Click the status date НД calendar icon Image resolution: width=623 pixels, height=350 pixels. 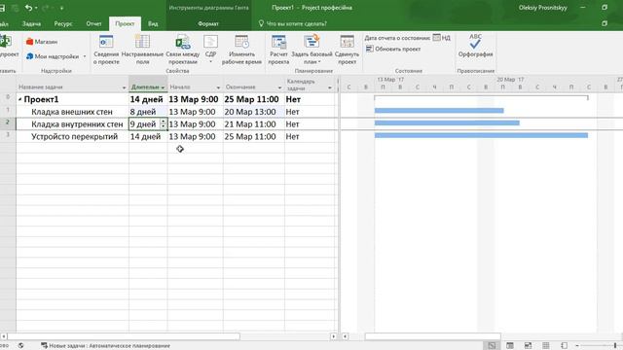click(x=436, y=38)
